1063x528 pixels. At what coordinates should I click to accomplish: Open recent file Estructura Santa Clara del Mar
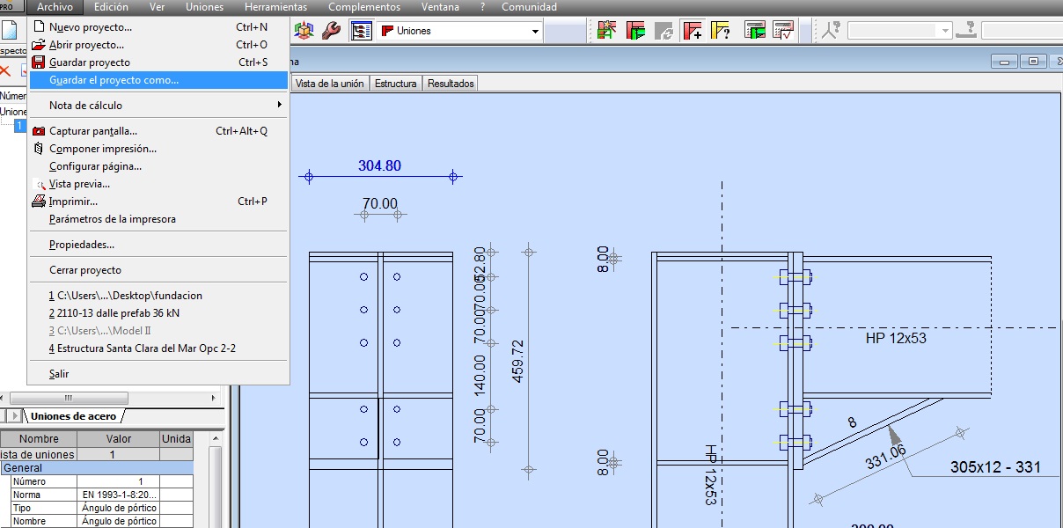(158, 348)
